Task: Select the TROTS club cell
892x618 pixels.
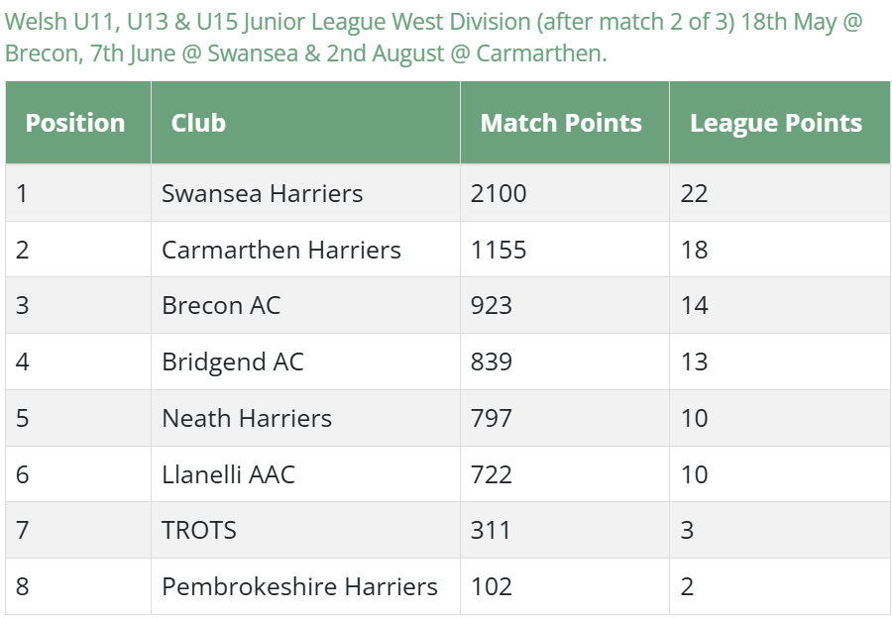Action: coord(305,530)
